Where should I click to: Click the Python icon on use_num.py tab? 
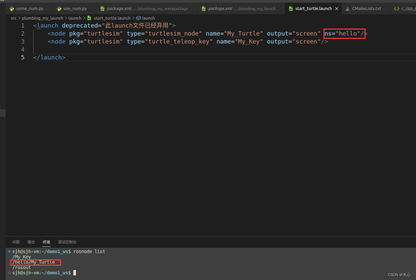click(x=59, y=9)
